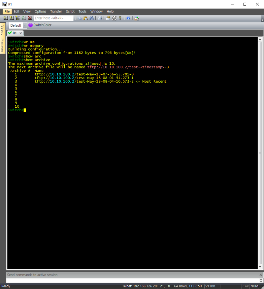Image resolution: width=264 pixels, height=289 pixels.
Task: Click the key icon in the toolbar
Action: 120,18
